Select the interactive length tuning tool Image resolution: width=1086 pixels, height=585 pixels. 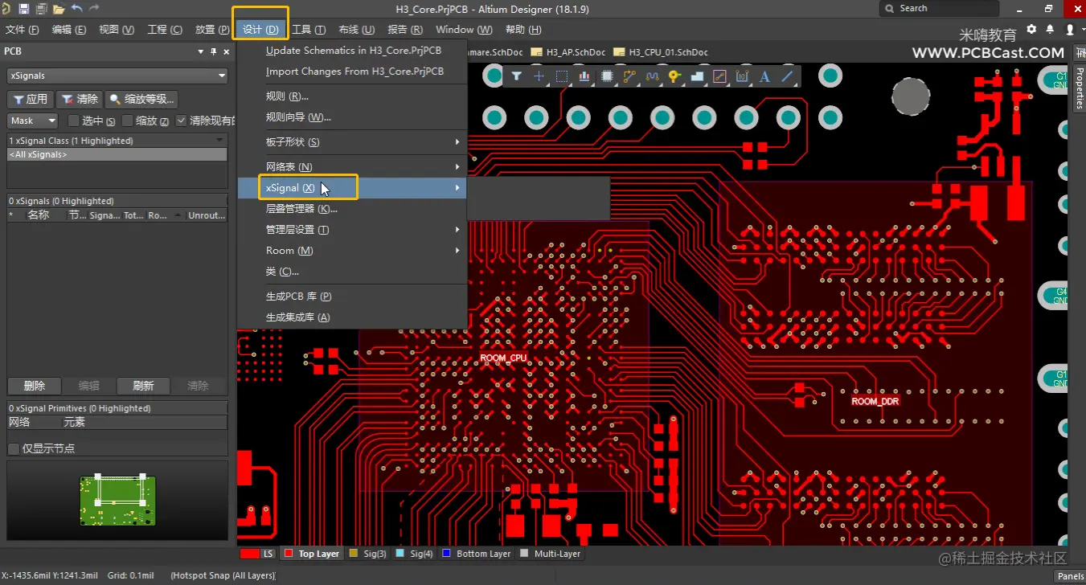point(652,76)
